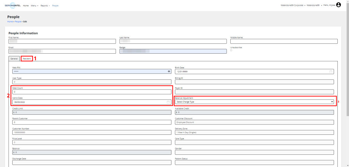
Task: Expand the Reports dropdown in navbar
Action: (45, 6)
